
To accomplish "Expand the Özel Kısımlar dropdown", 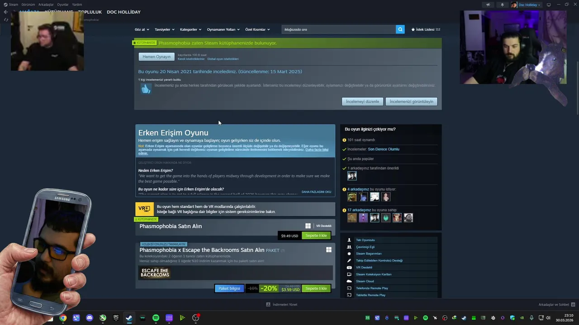I will click(257, 29).
